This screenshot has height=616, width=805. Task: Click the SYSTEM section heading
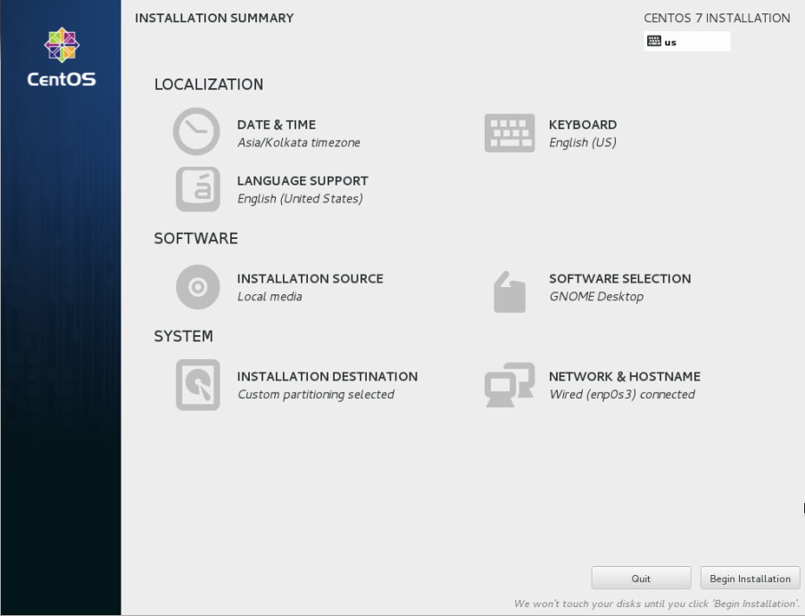point(183,336)
